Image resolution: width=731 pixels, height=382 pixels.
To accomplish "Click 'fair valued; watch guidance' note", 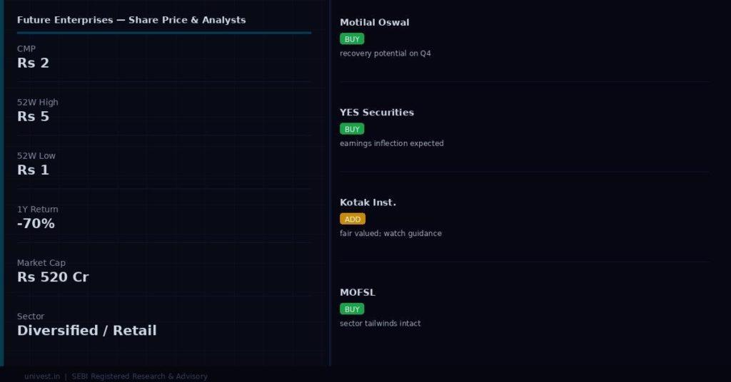I will point(390,234).
